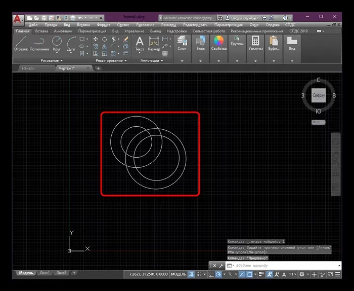The image size is (354, 291).
Task: Activate the Copy objects tool
Action: [96, 47]
